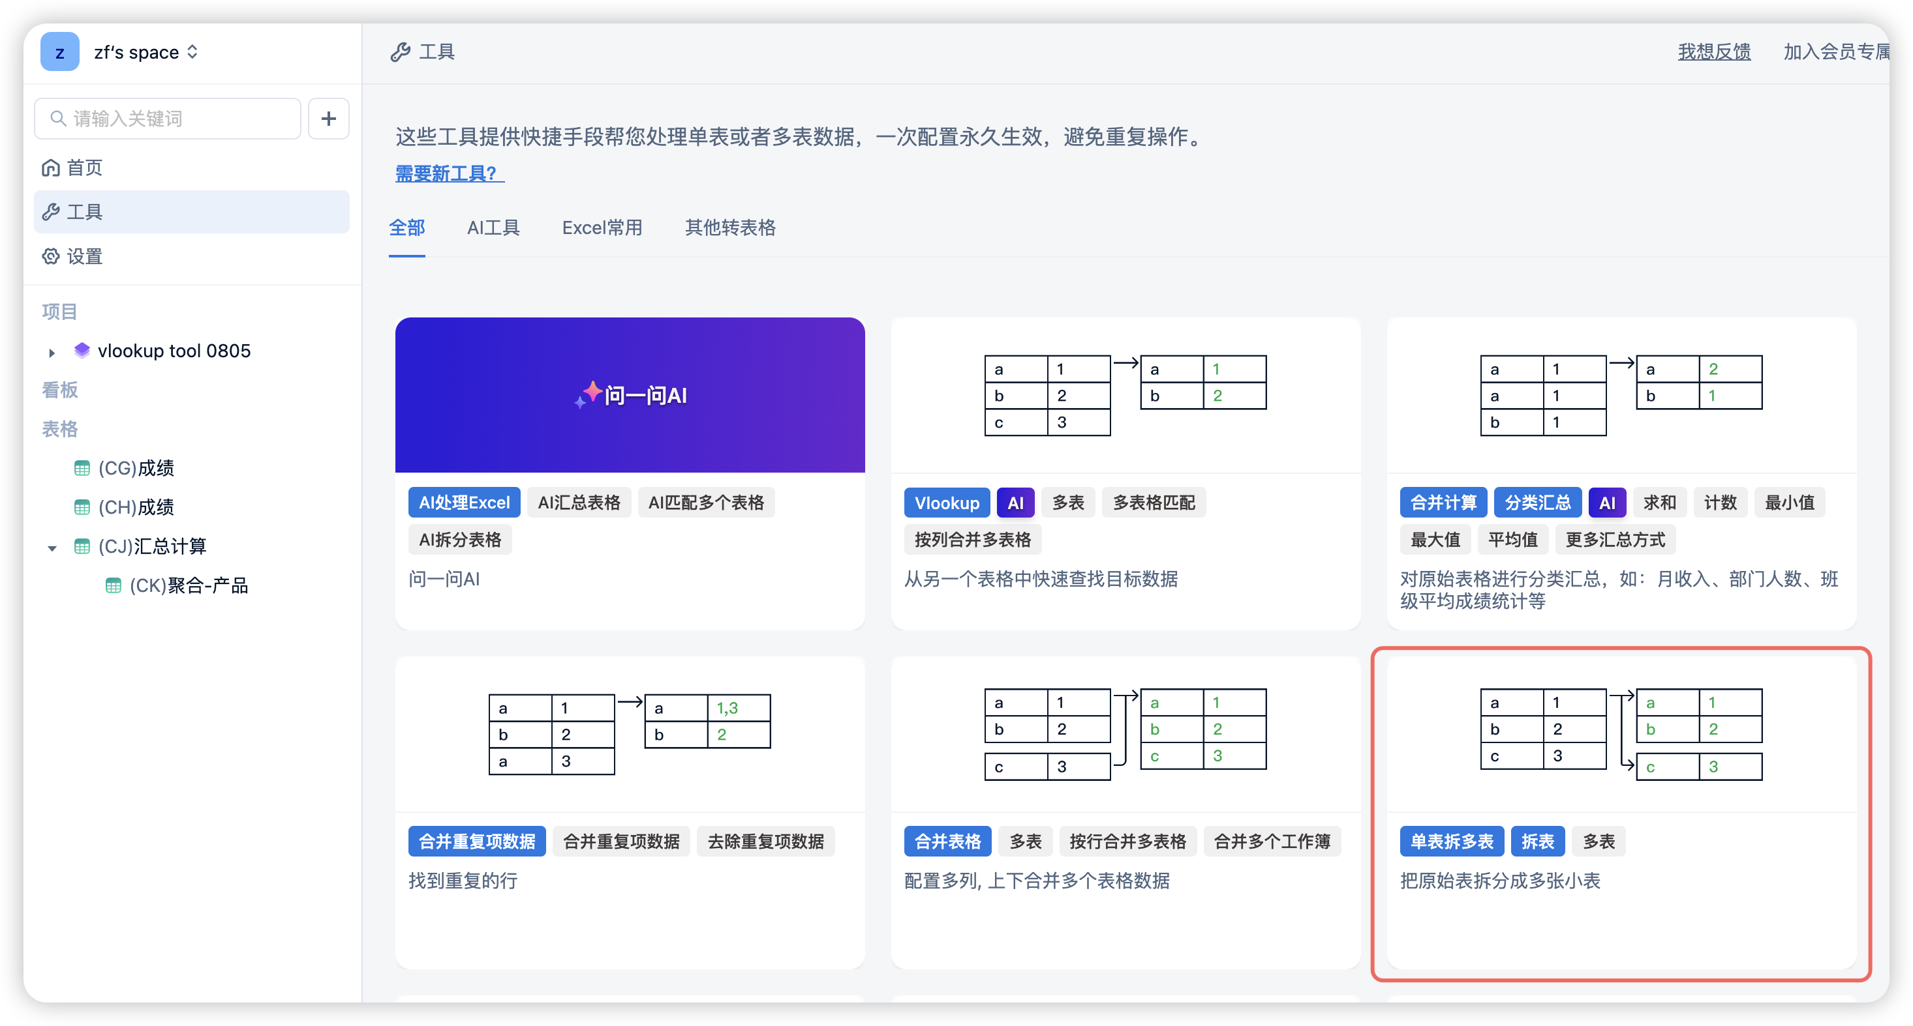Click the add new item button
This screenshot has width=1913, height=1026.
[x=329, y=117]
